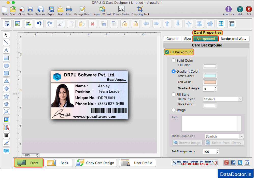Select the barcode tool

point(6,135)
